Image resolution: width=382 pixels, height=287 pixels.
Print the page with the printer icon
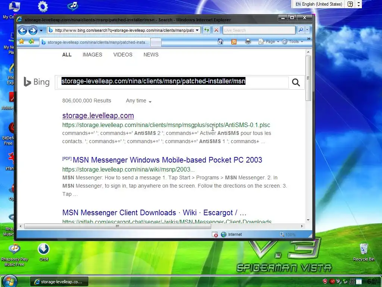click(248, 42)
